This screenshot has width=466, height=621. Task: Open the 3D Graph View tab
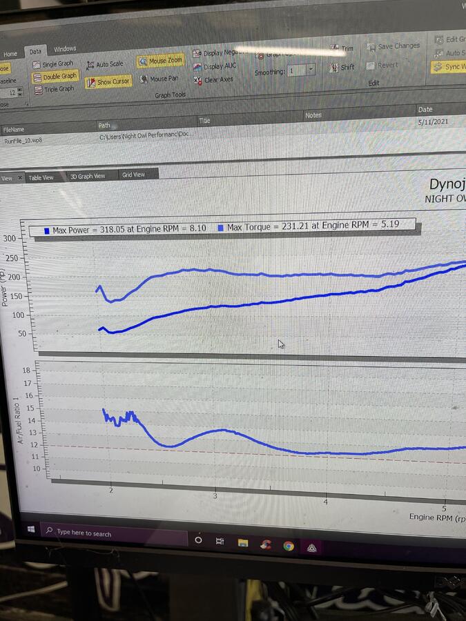88,176
